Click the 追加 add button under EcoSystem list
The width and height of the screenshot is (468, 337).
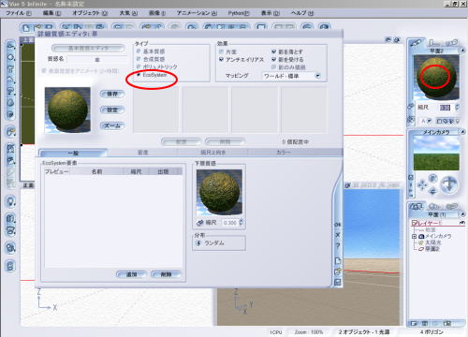(x=131, y=274)
